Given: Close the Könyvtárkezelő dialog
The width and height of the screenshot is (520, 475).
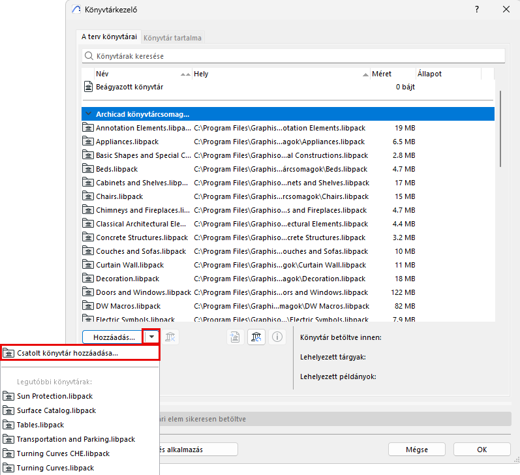Looking at the screenshot, I should (x=506, y=9).
